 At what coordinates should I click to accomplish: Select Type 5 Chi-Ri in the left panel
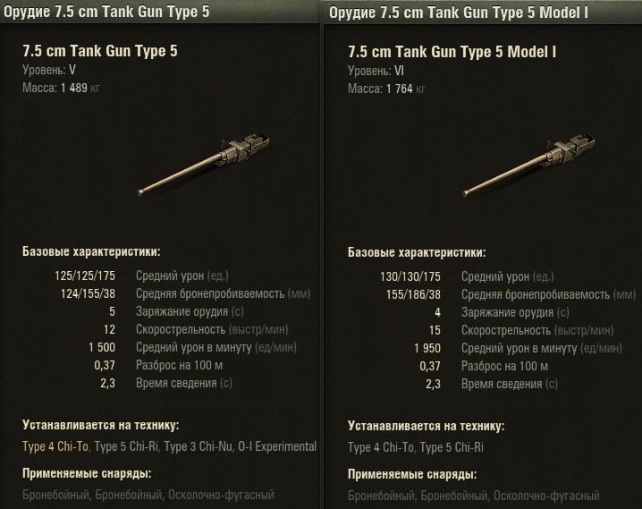coord(127,446)
